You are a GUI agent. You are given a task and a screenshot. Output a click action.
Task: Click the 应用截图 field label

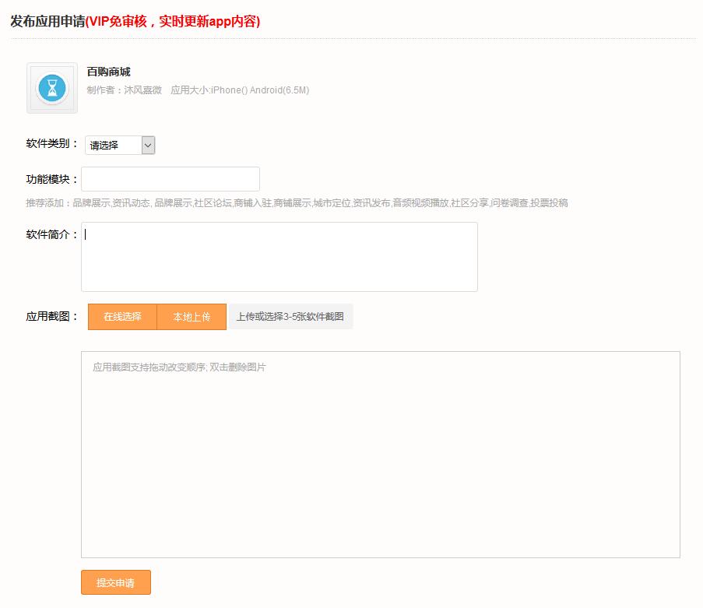click(52, 317)
